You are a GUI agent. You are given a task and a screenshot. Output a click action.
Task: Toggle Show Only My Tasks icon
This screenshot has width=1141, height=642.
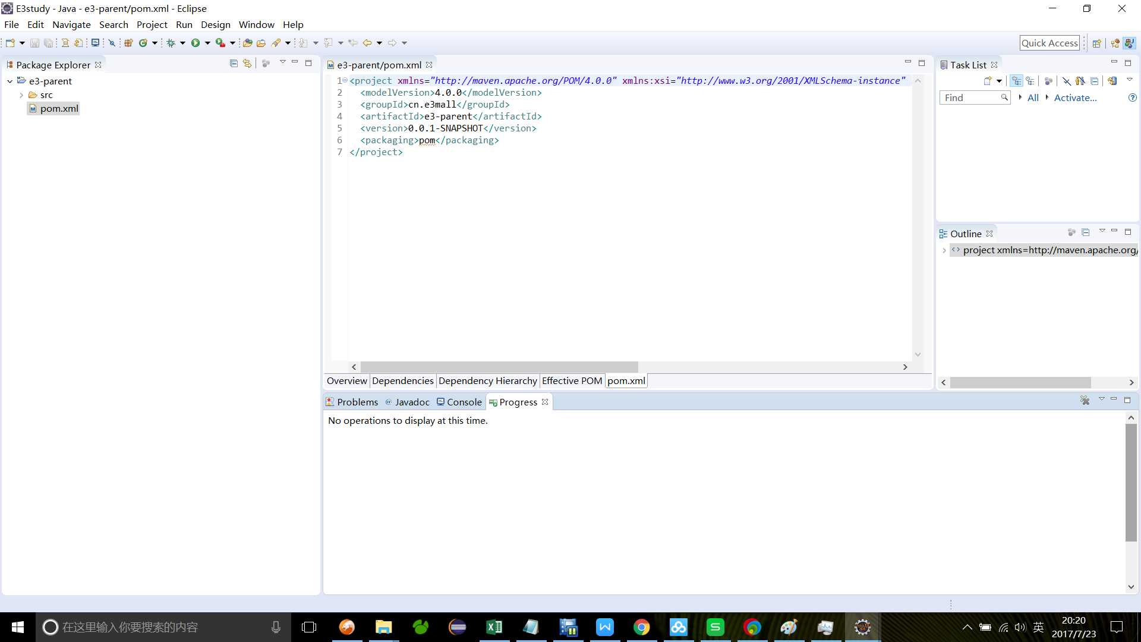(x=1080, y=81)
